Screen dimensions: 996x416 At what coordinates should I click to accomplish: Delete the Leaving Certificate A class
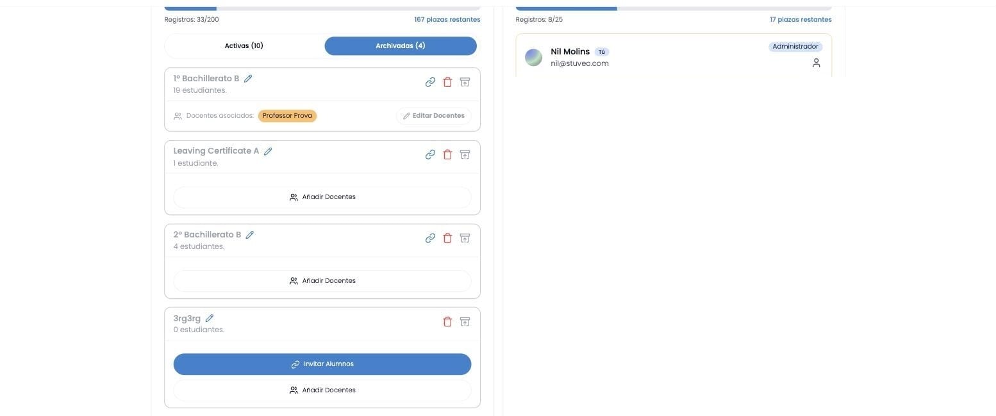click(447, 154)
